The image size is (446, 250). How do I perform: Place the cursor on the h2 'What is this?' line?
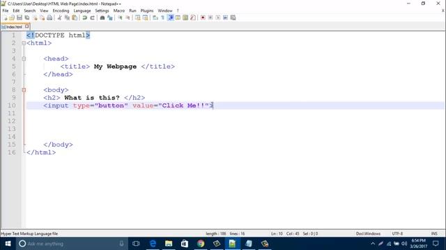[x=94, y=98]
